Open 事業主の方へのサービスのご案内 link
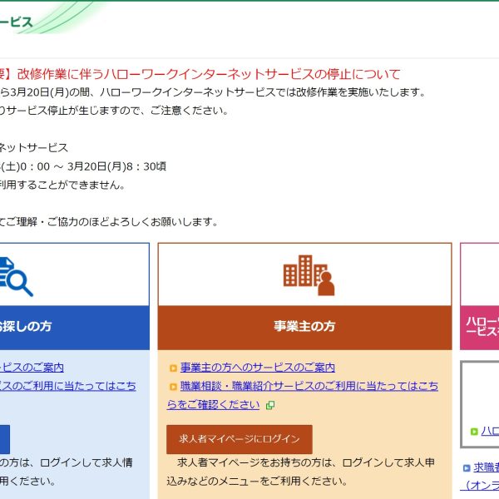The width and height of the screenshot is (499, 499). (x=258, y=368)
